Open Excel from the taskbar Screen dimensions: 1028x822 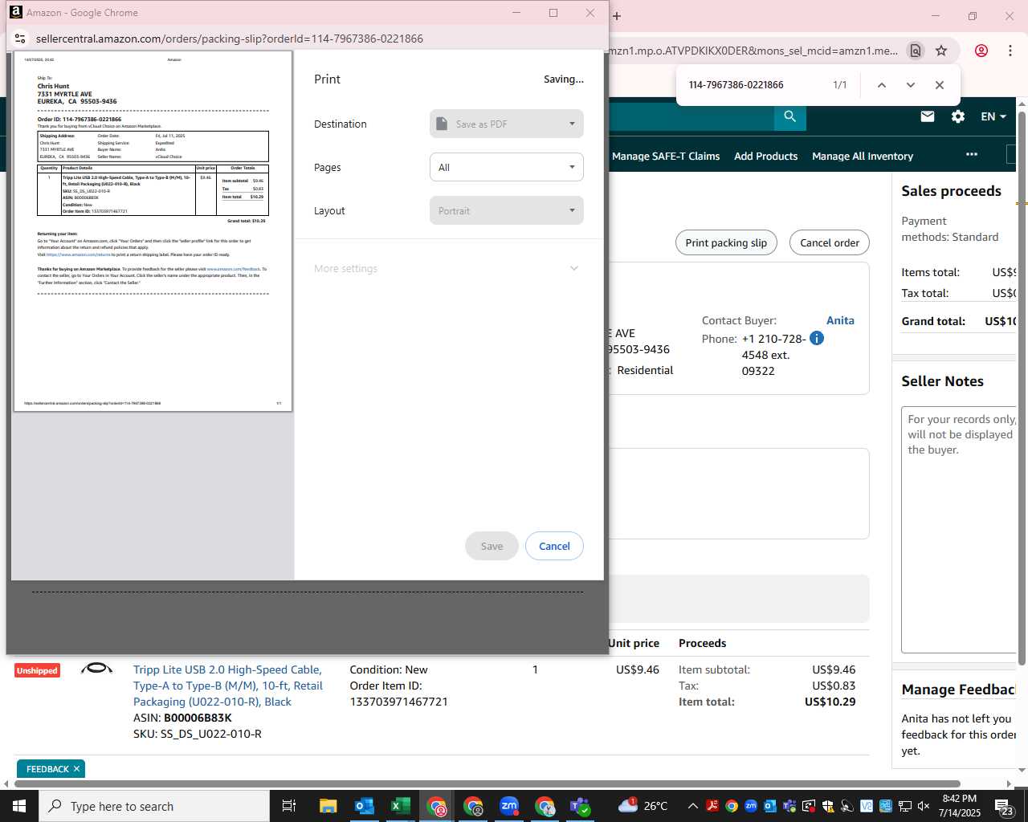pyautogui.click(x=400, y=806)
